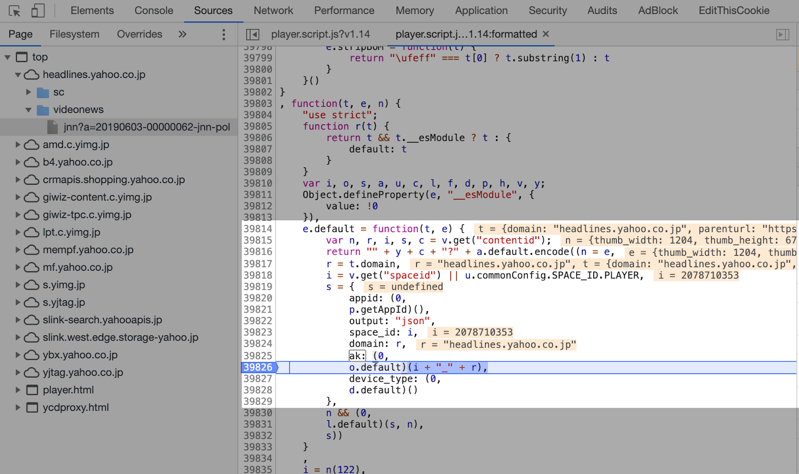
Task: Expand slink-search.yahooapis.jp domain
Action: 18,319
